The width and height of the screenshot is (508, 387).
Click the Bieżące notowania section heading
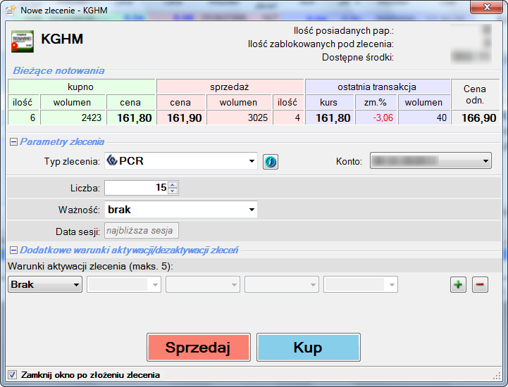[x=58, y=70]
